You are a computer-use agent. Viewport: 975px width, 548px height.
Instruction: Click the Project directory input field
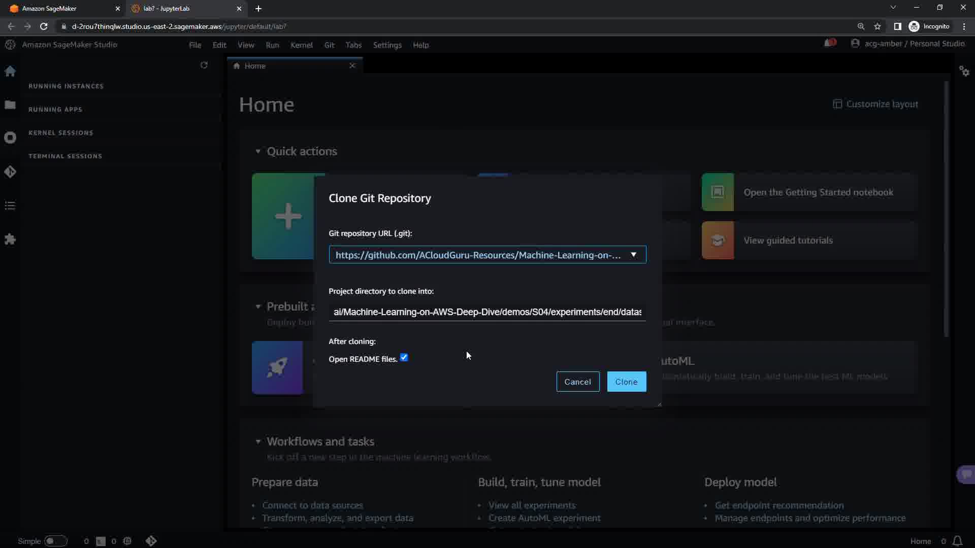pyautogui.click(x=487, y=312)
